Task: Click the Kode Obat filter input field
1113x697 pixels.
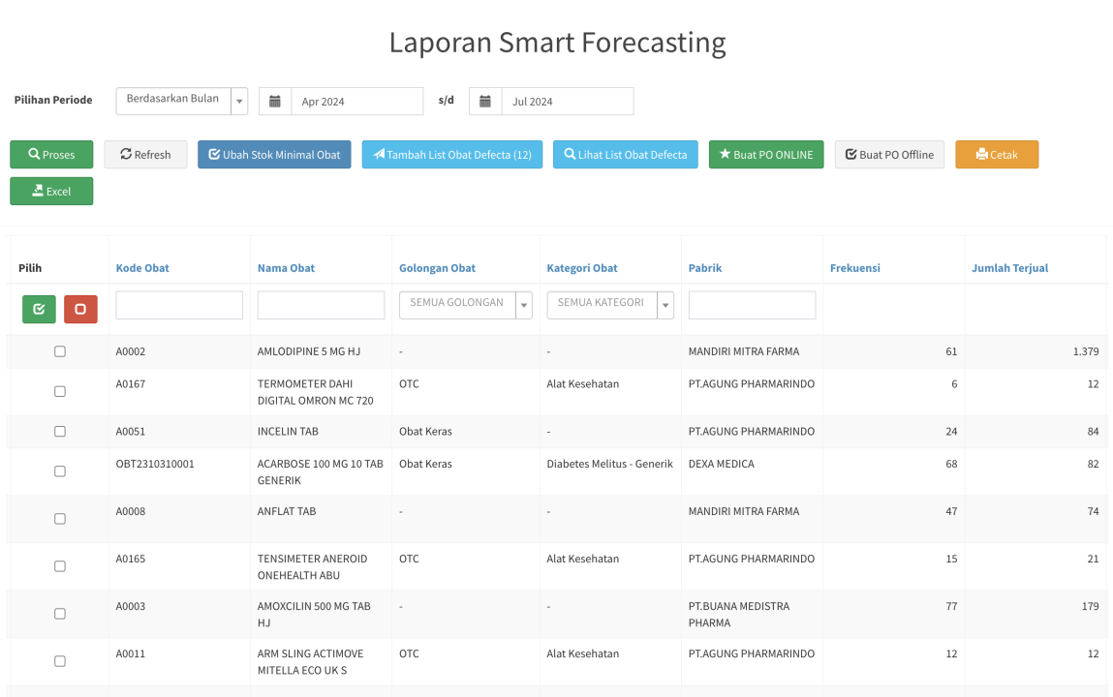Action: tap(179, 305)
